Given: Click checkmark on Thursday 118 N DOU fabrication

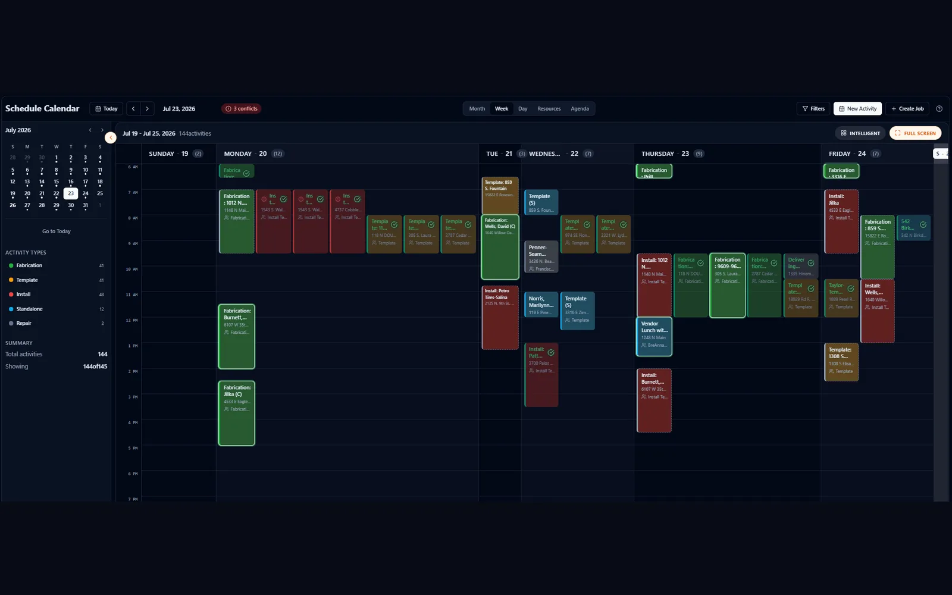Looking at the screenshot, I should [700, 263].
